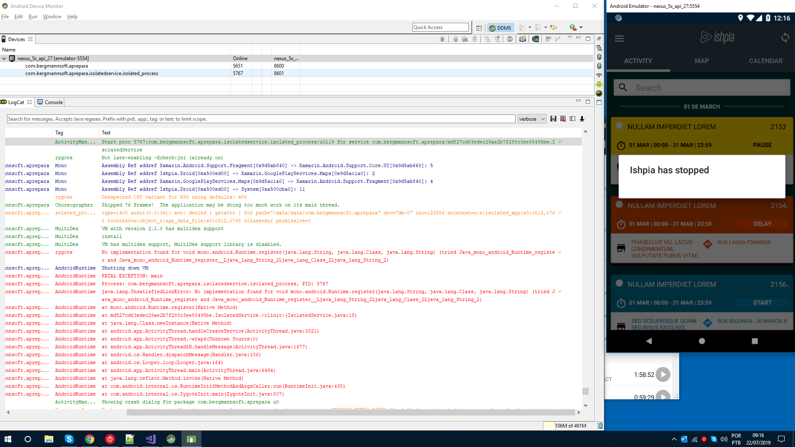795x447 pixels.
Task: Toggle the Display Saved Filters View pane
Action: [572, 119]
